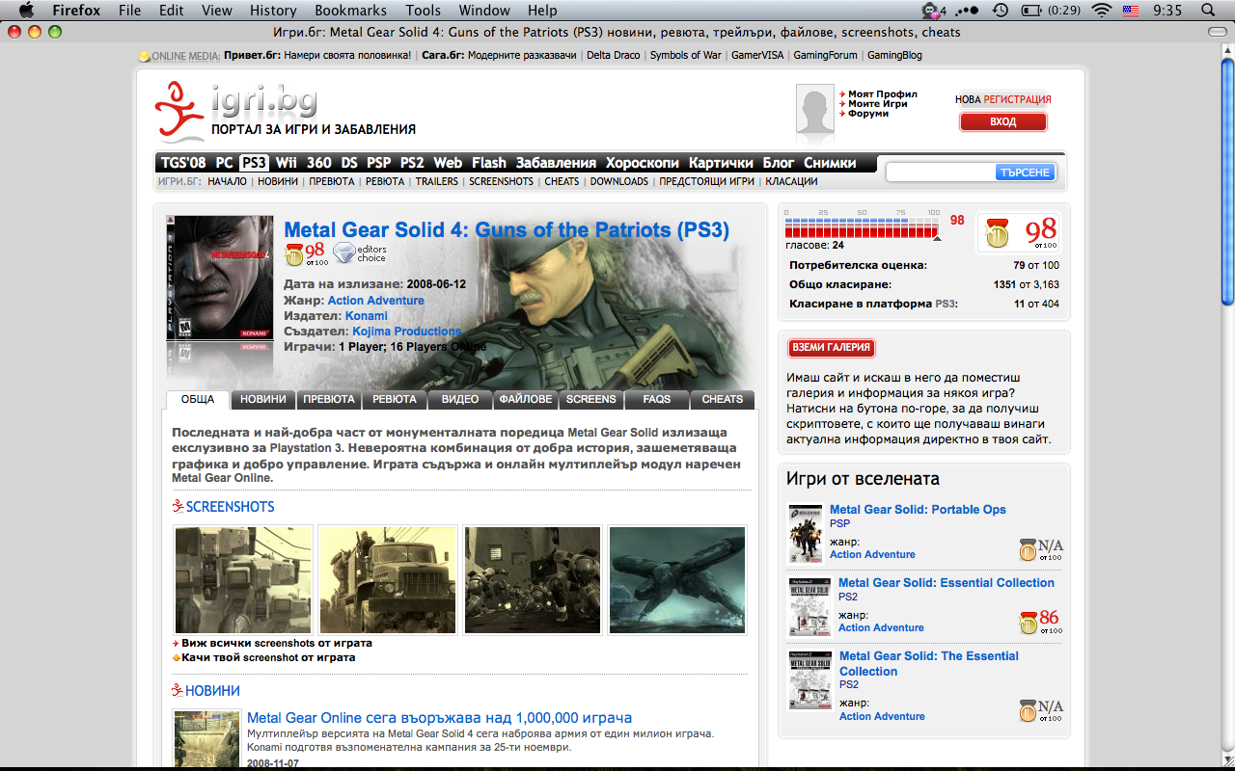
Task: Click into the site search field
Action: click(x=942, y=173)
